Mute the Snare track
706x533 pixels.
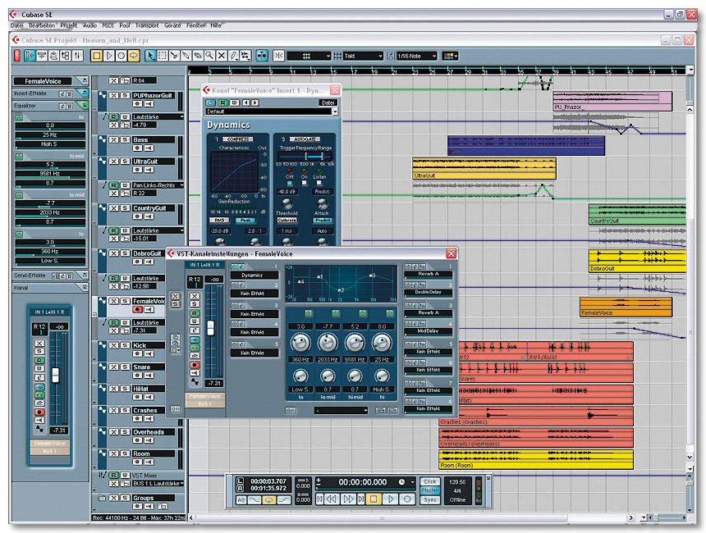114,367
